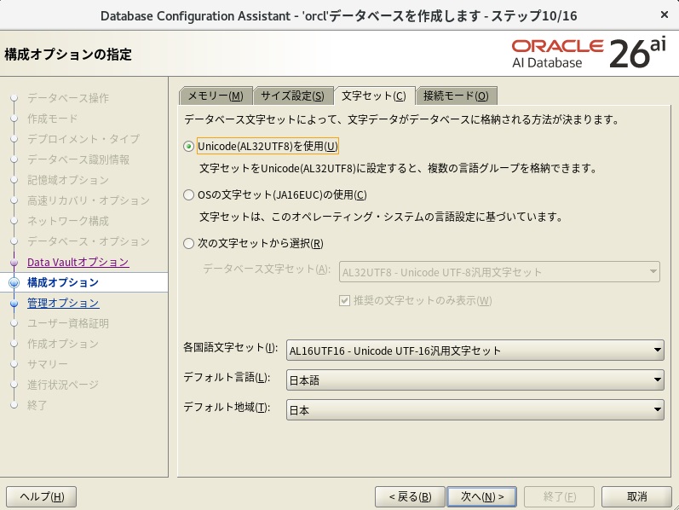Open the デフォルト言語 dropdown
The height and width of the screenshot is (510, 679).
(475, 380)
